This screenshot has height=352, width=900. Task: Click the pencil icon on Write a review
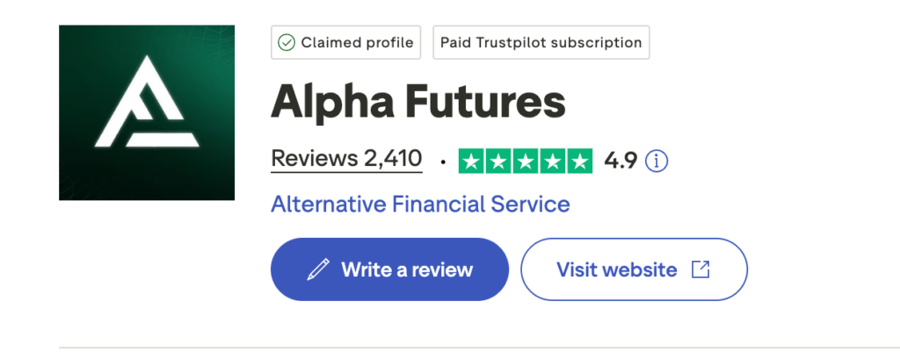(x=316, y=269)
